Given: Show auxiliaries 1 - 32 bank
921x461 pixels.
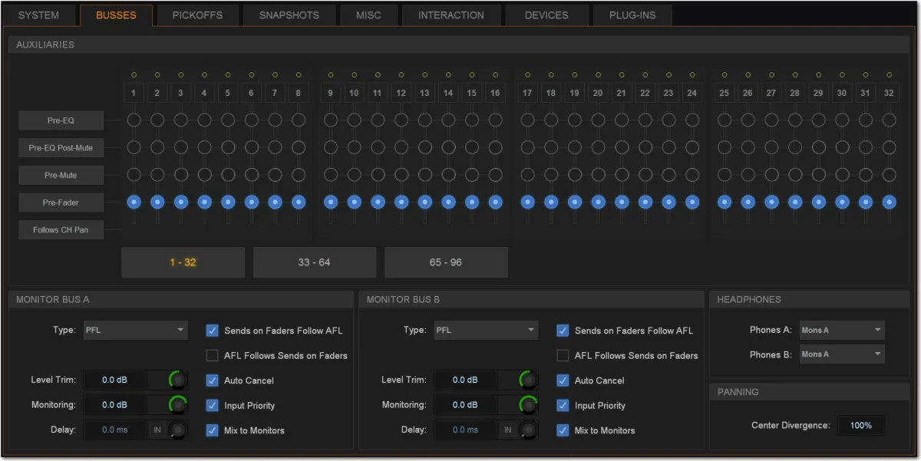Looking at the screenshot, I should [x=183, y=262].
